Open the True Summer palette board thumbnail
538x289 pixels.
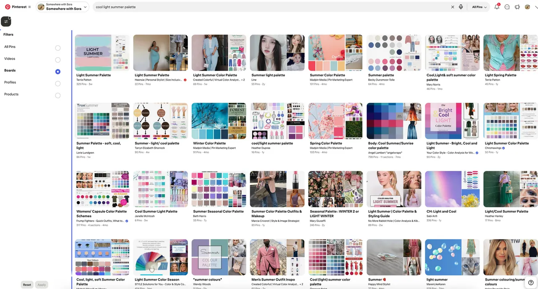(102, 121)
